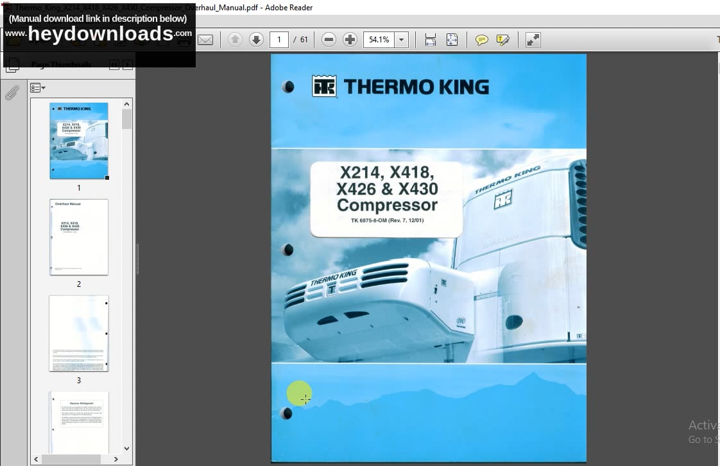Go to previous page with up arrow
The width and height of the screenshot is (720, 466).
(x=235, y=40)
